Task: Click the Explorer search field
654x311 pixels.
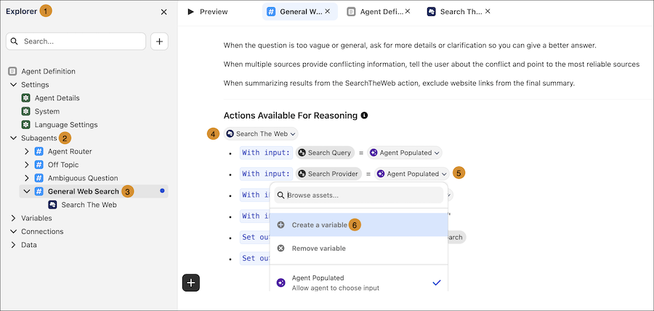Action: (x=76, y=41)
